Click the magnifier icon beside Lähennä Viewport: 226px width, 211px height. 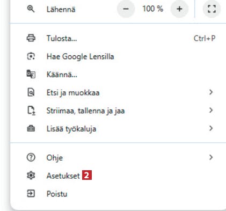(x=31, y=9)
